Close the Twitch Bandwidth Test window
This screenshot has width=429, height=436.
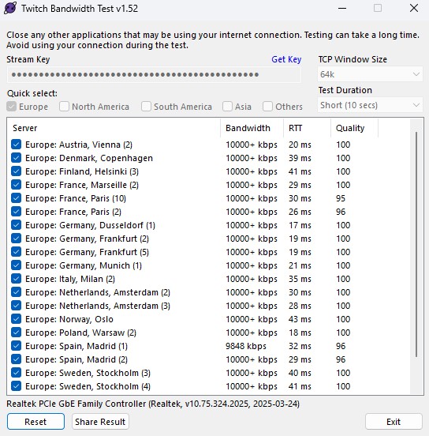click(414, 9)
